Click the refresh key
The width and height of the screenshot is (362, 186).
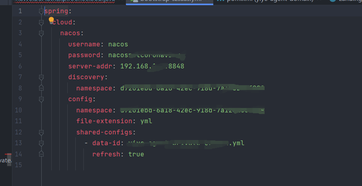click(x=106, y=154)
